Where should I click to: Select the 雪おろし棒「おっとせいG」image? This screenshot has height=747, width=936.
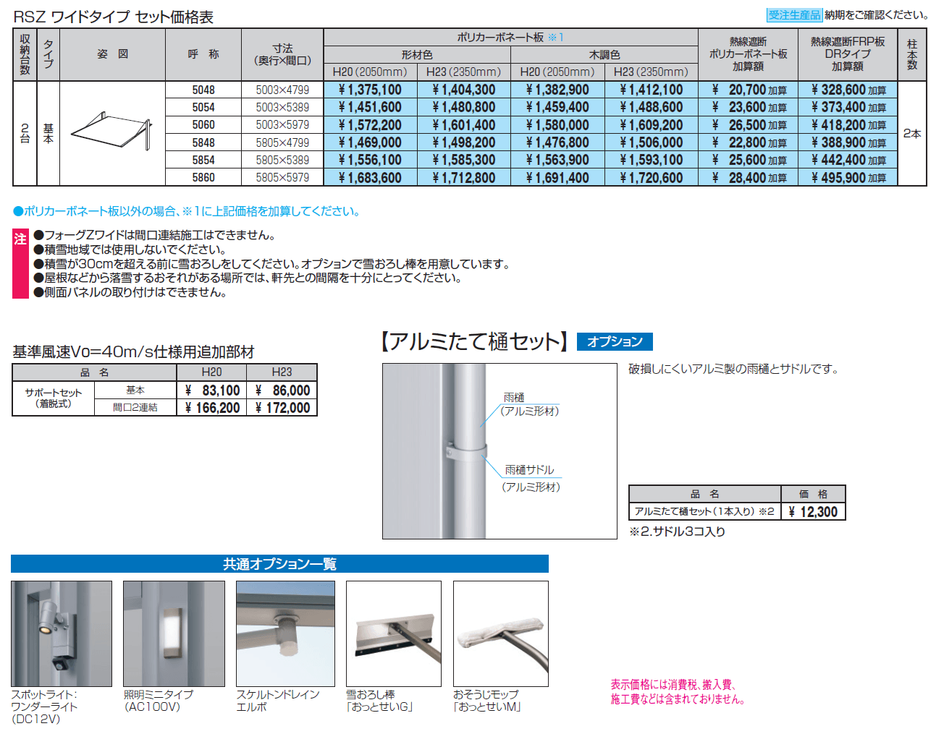(x=393, y=634)
